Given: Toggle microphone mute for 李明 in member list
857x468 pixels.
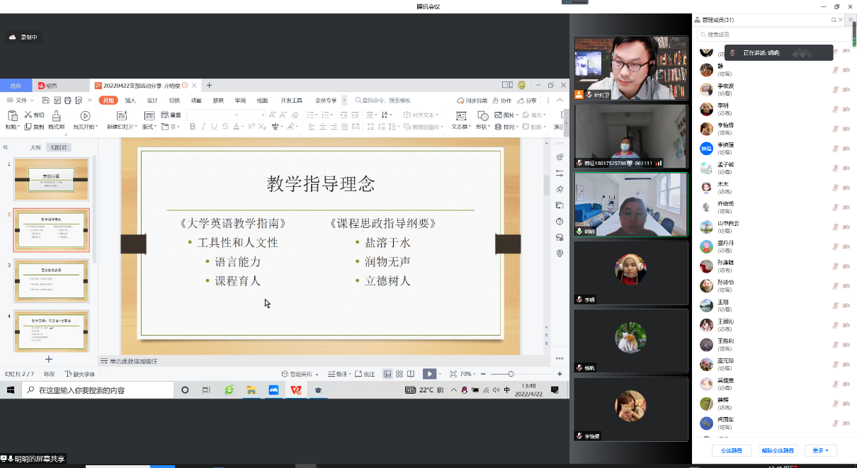Looking at the screenshot, I should pyautogui.click(x=836, y=109).
